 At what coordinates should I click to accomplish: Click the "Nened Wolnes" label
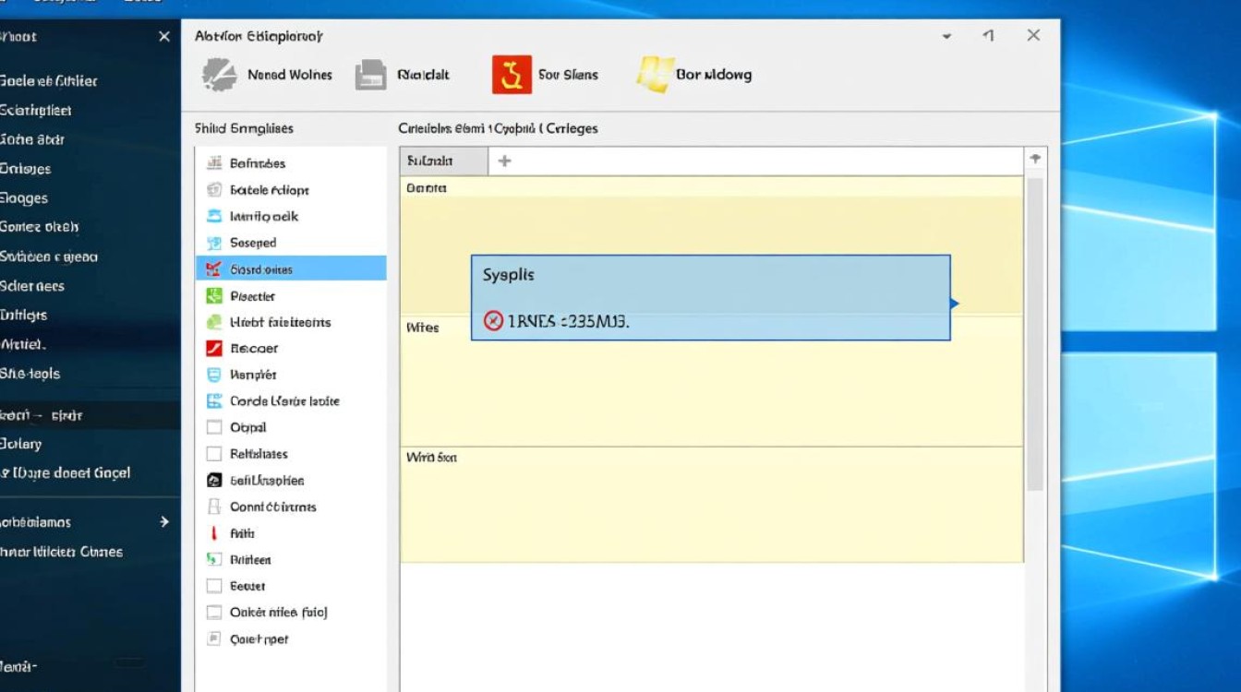click(290, 75)
